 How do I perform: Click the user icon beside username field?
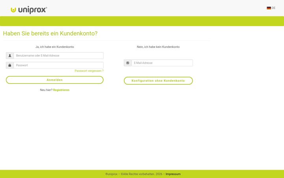(10, 56)
